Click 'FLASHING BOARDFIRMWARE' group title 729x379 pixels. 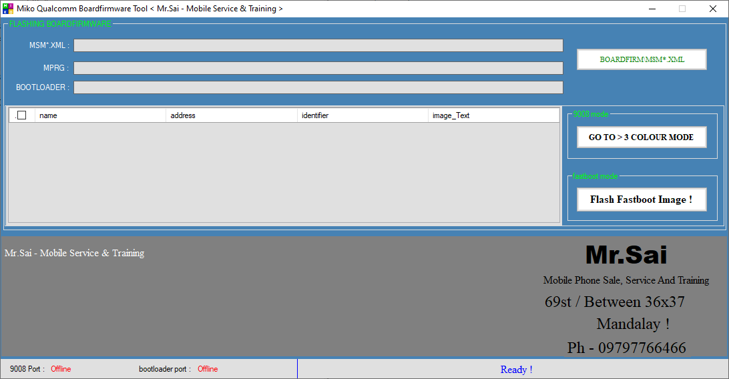[61, 24]
